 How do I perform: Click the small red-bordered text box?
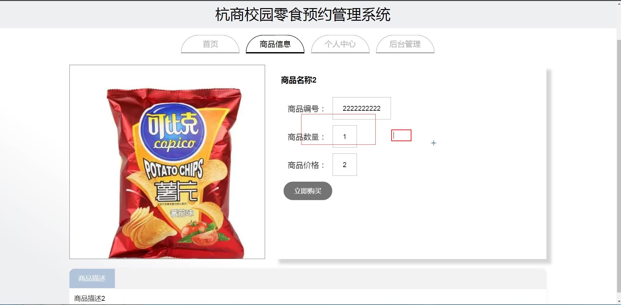point(401,135)
